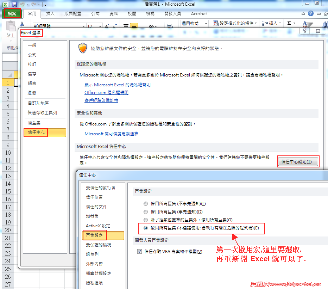The height and width of the screenshot is (289, 328).
Task: Select 檔案封鎖設定 in Trust Center list
Action: click(103, 273)
